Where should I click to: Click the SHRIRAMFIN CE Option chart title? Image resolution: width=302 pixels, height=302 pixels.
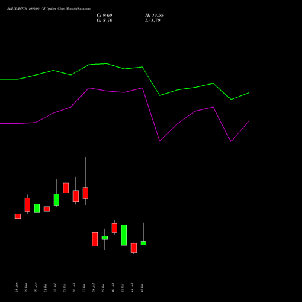point(49,9)
